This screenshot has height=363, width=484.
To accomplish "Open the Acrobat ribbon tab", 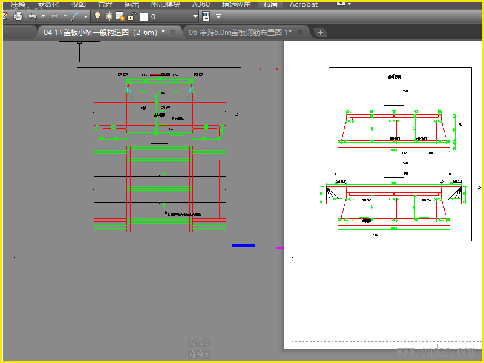I will coord(304,4).
